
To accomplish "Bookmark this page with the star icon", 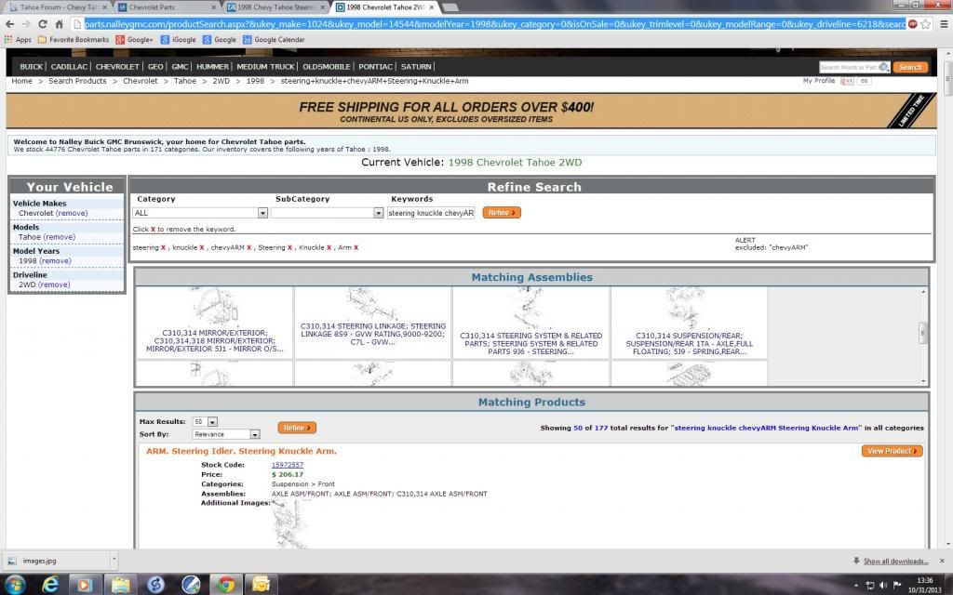I will click(x=926, y=24).
